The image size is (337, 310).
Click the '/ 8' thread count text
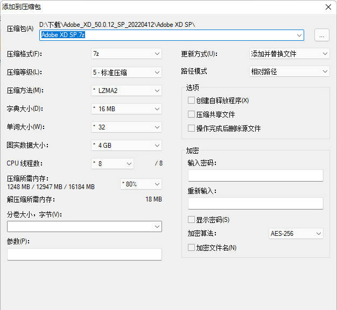click(x=159, y=163)
